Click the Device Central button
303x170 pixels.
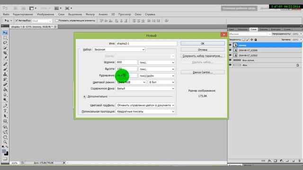point(203,72)
